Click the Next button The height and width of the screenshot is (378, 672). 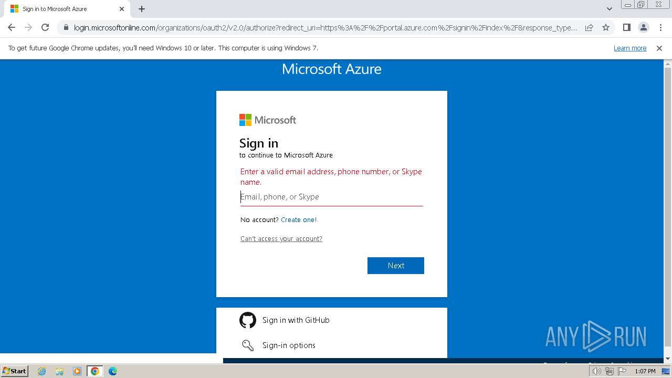pos(396,266)
